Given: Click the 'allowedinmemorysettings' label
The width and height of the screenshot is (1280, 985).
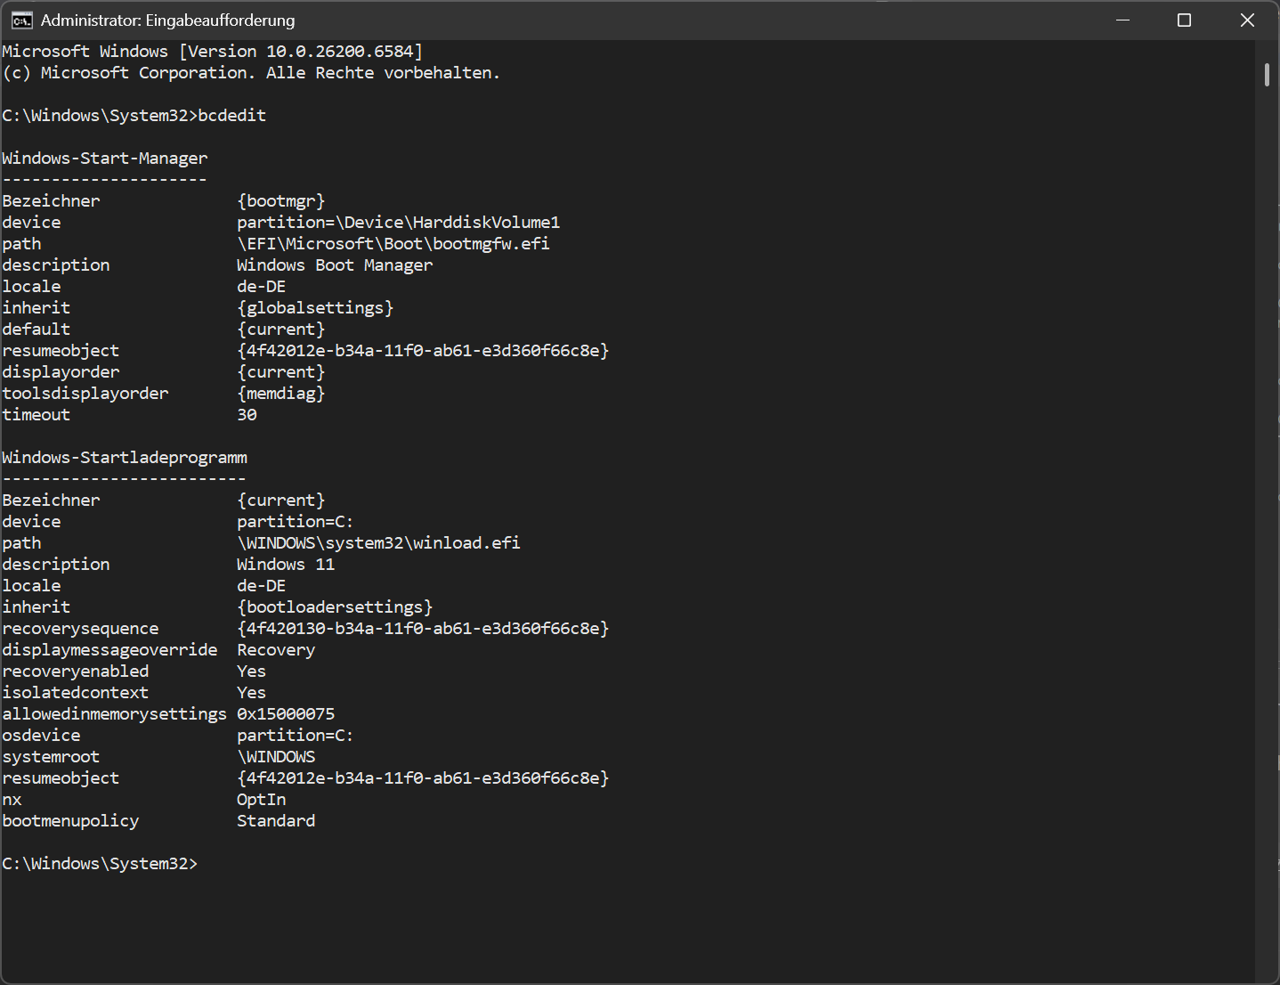Looking at the screenshot, I should click(115, 714).
